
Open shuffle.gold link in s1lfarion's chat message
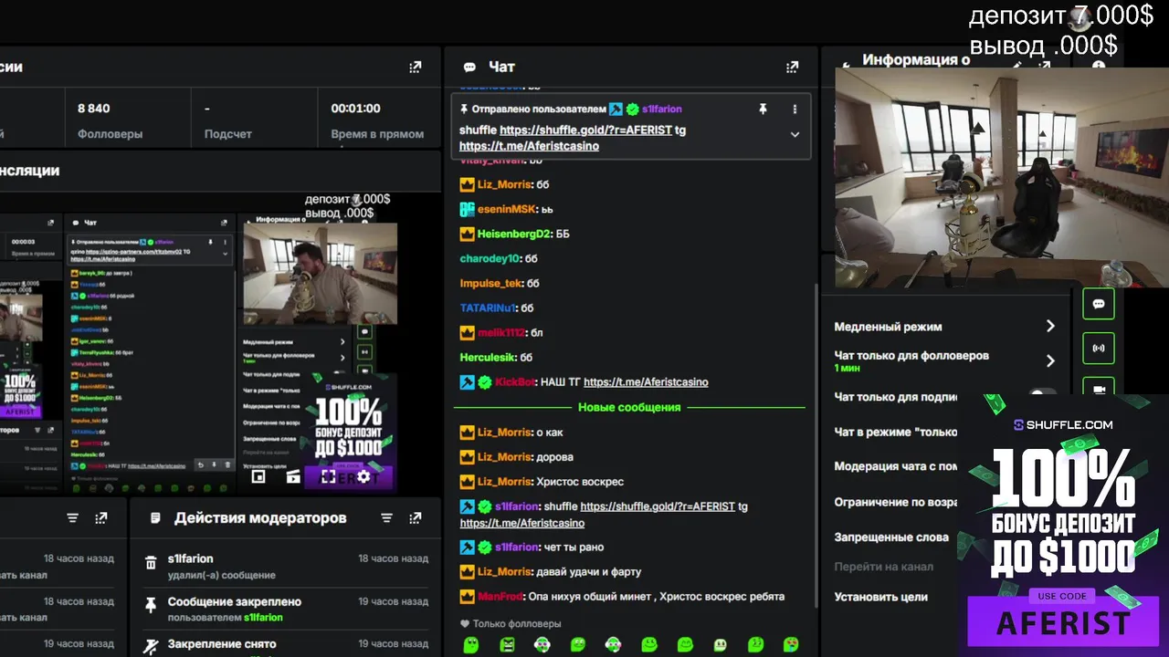[x=658, y=506]
